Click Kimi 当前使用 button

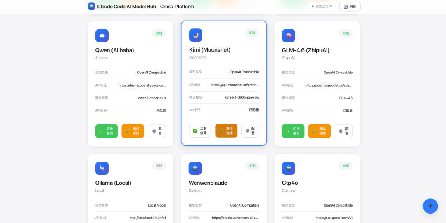(200, 131)
